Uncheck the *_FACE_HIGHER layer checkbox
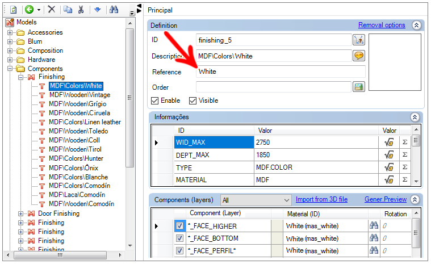431x264 pixels. tap(179, 227)
